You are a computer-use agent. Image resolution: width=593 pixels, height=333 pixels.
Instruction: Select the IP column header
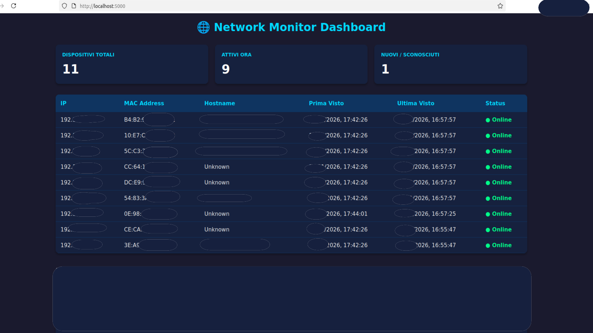pos(63,103)
